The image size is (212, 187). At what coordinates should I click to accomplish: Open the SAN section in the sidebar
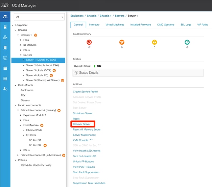tap(5, 48)
